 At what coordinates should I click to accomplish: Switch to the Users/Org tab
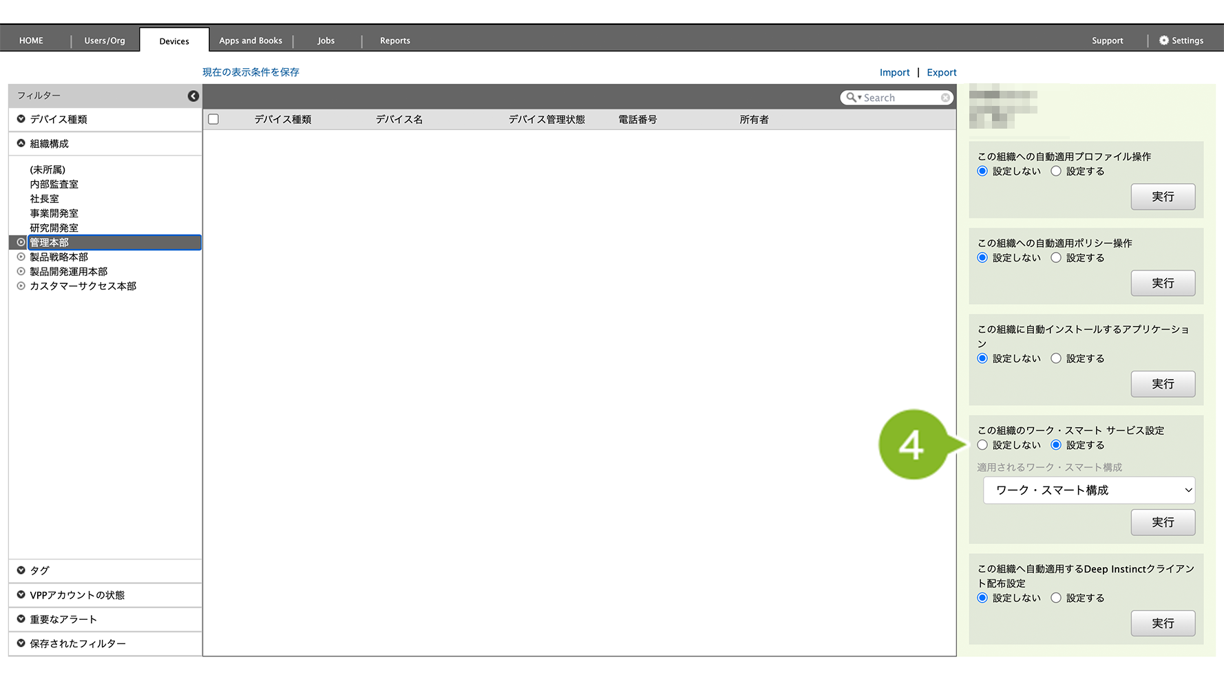coord(105,41)
